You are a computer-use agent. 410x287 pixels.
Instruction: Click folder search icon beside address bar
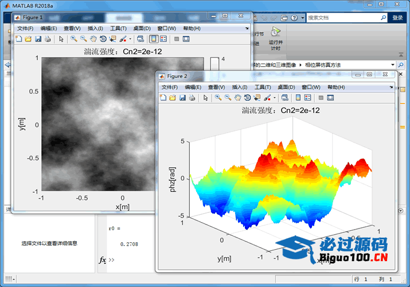pos(401,65)
